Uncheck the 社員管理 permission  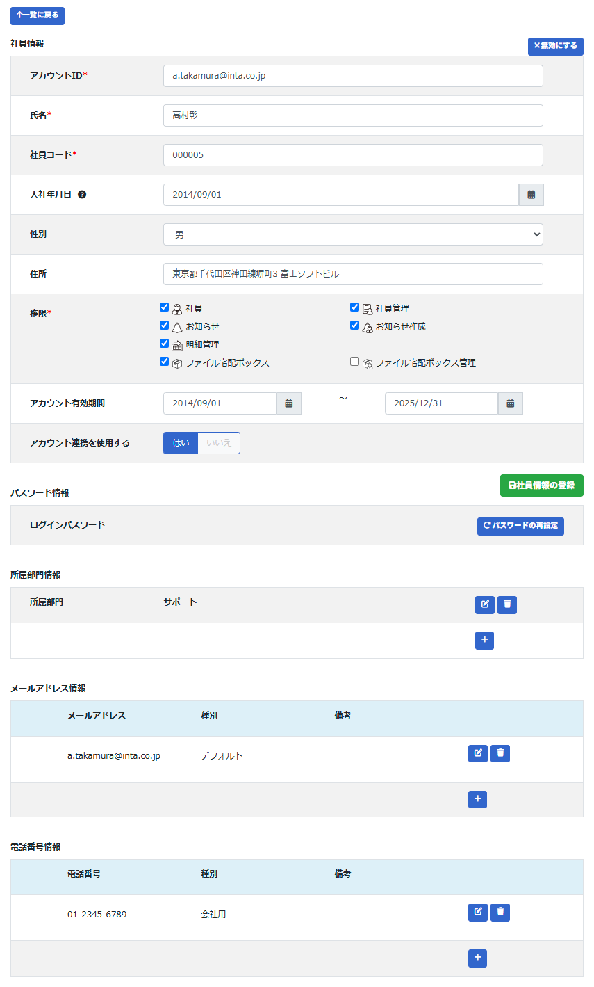point(355,307)
